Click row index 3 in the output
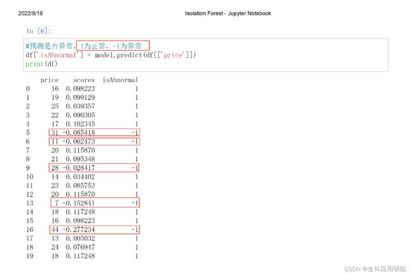This screenshot has height=275, width=411. (28, 115)
